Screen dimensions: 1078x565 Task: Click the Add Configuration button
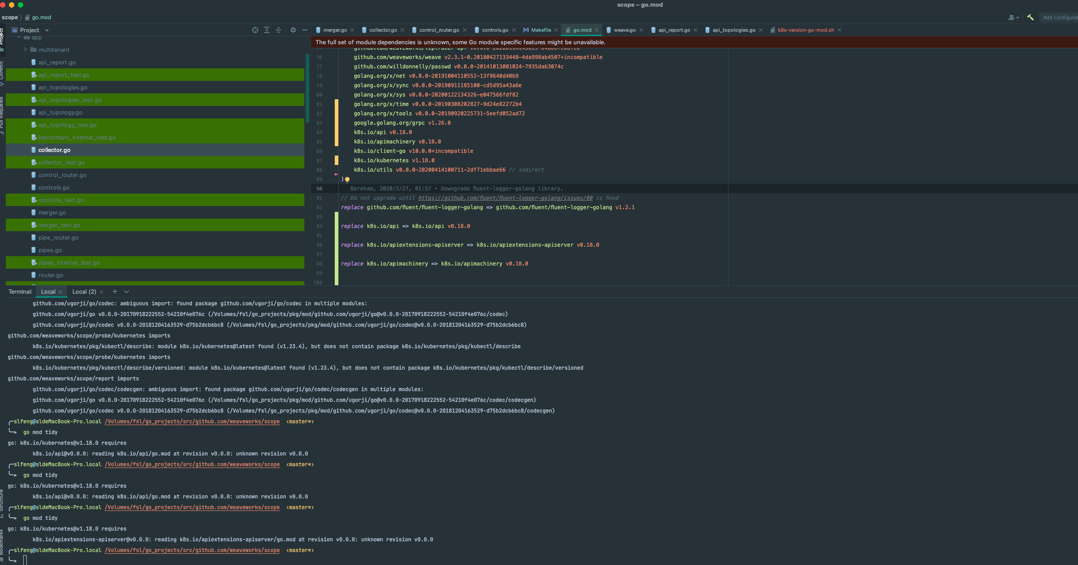1059,17
